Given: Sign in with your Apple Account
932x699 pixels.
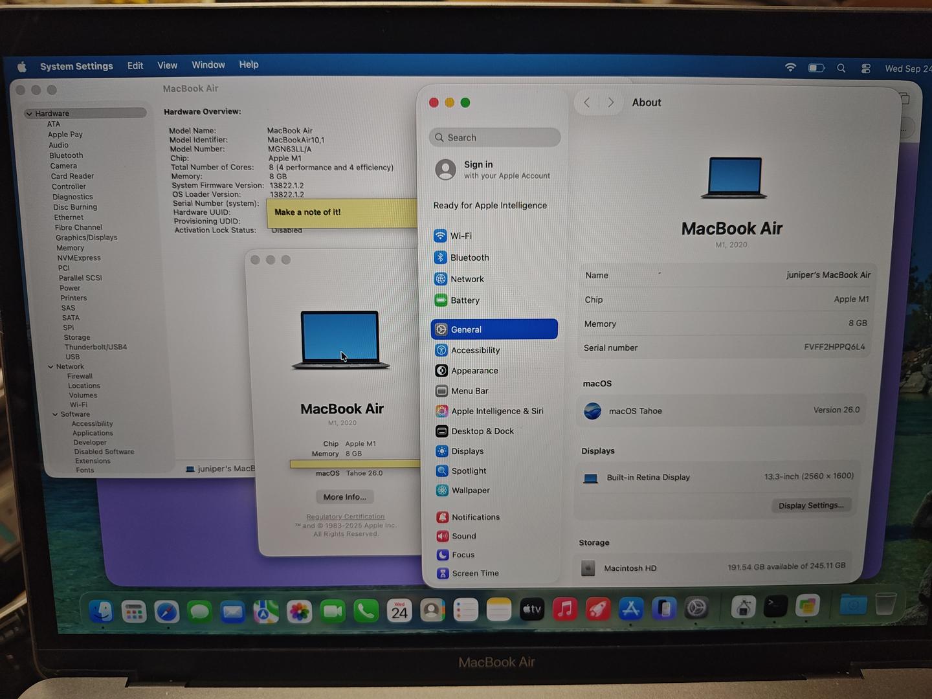Looking at the screenshot, I should coord(495,170).
